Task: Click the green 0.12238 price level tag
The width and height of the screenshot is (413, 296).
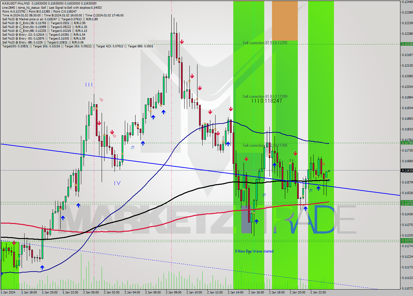Action: (x=407, y=44)
